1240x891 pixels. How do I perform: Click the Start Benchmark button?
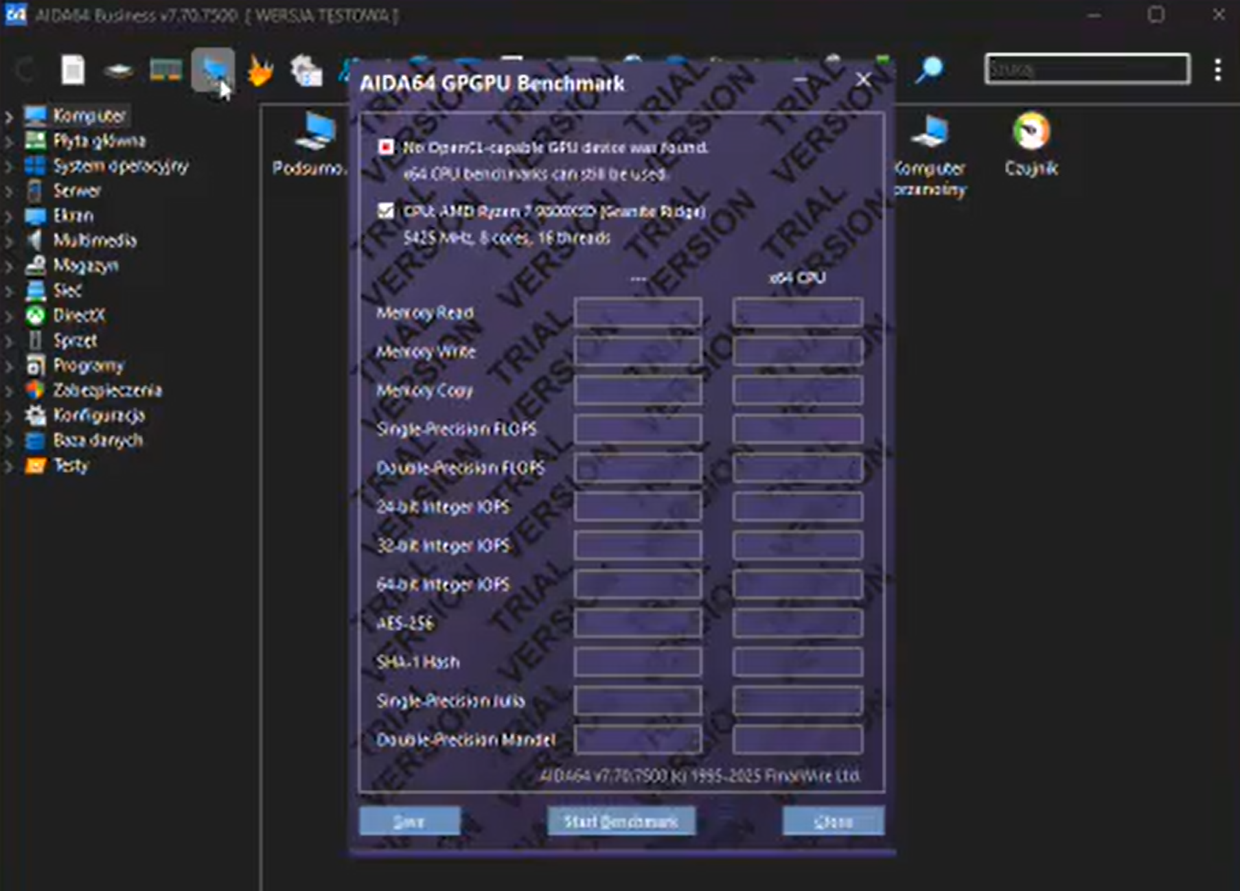coord(621,821)
